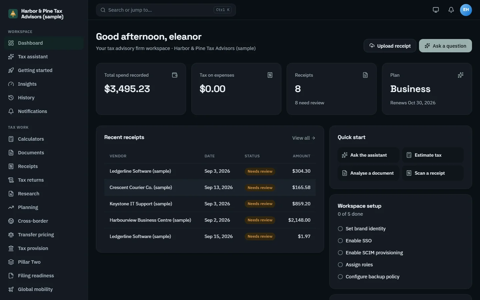Click the Estimate tax quick start
The height and width of the screenshot is (300, 480).
pos(433,155)
